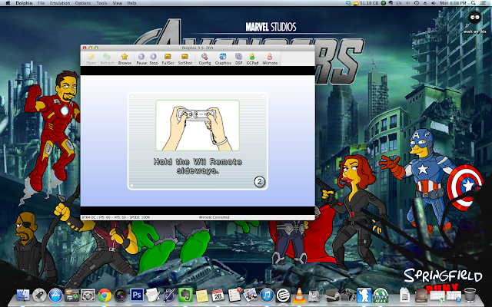The height and width of the screenshot is (307, 492).
Task: Open Calendar from the Dock
Action: [x=218, y=295]
